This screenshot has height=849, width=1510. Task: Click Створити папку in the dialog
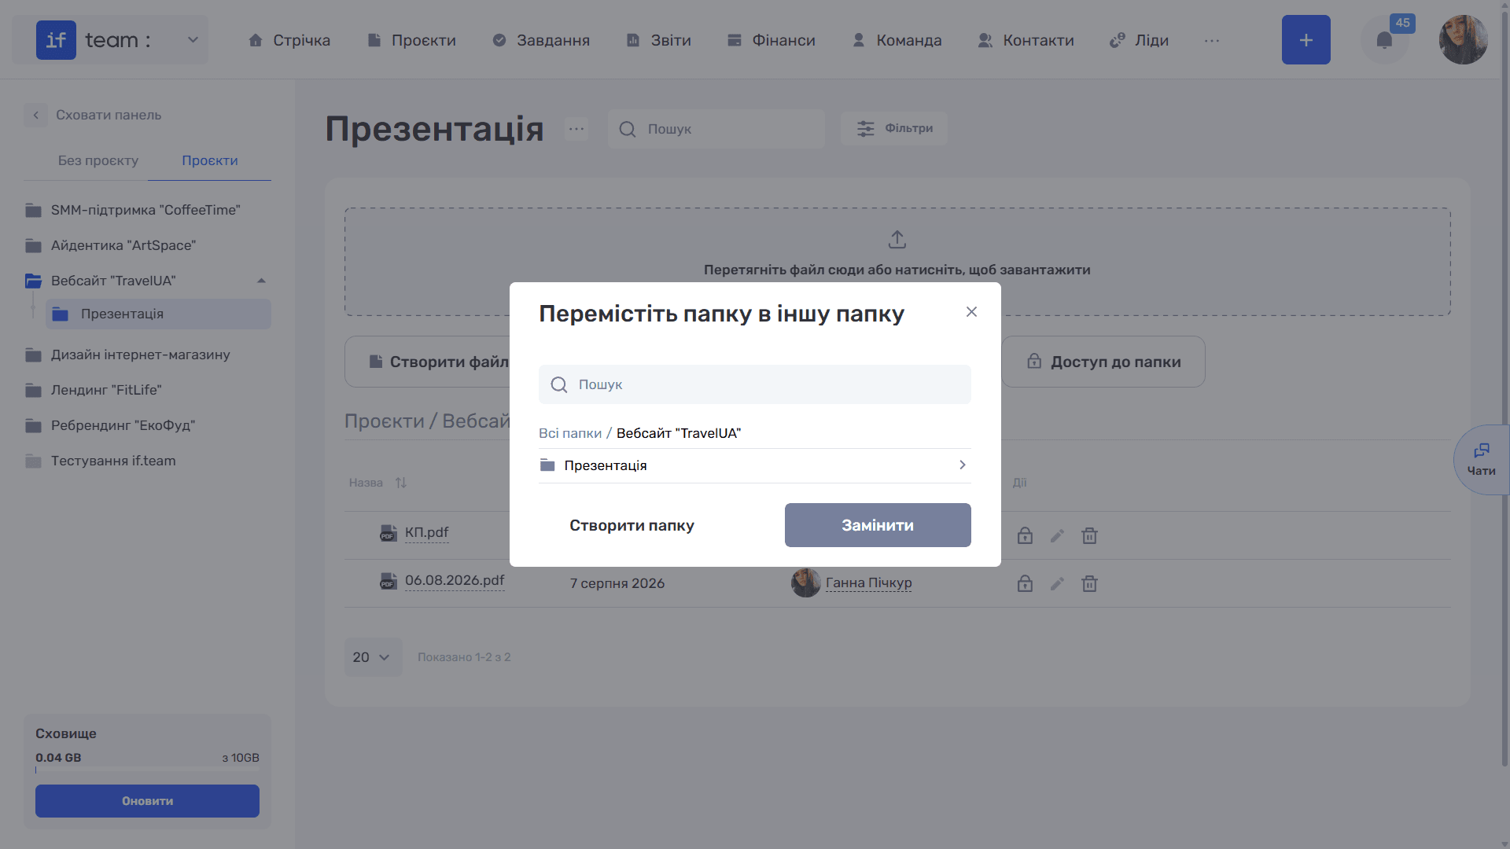point(632,525)
